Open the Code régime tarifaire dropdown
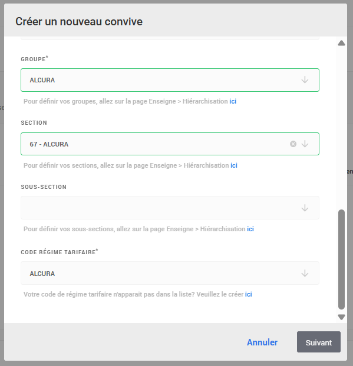The image size is (353, 366). (x=170, y=273)
